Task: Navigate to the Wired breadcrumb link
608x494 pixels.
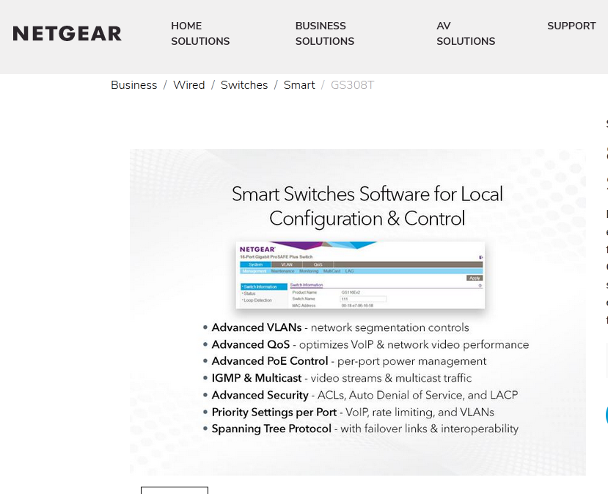Action: click(x=188, y=85)
